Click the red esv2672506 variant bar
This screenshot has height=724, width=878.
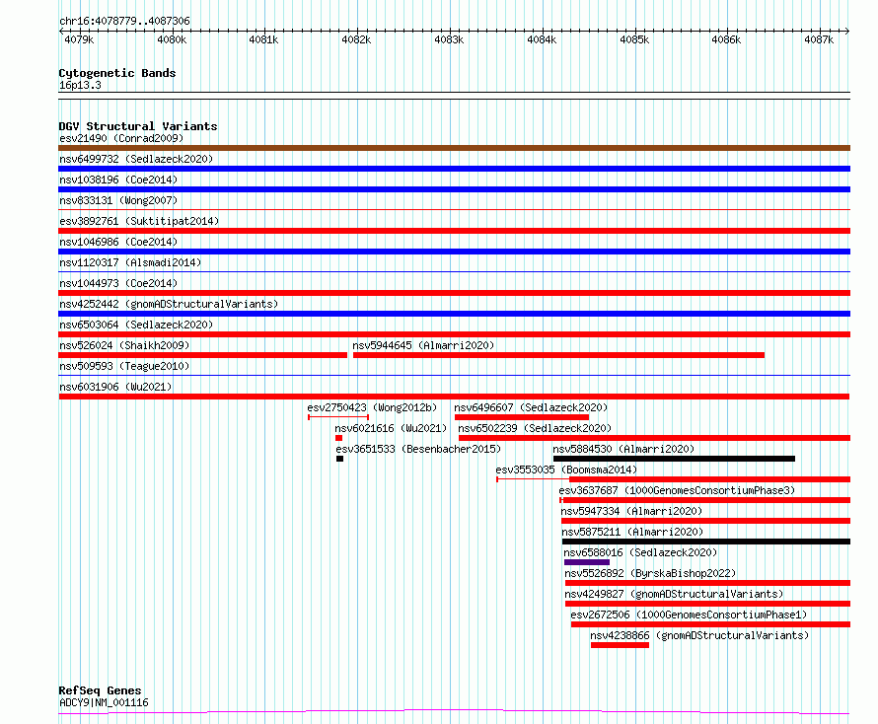point(711,624)
